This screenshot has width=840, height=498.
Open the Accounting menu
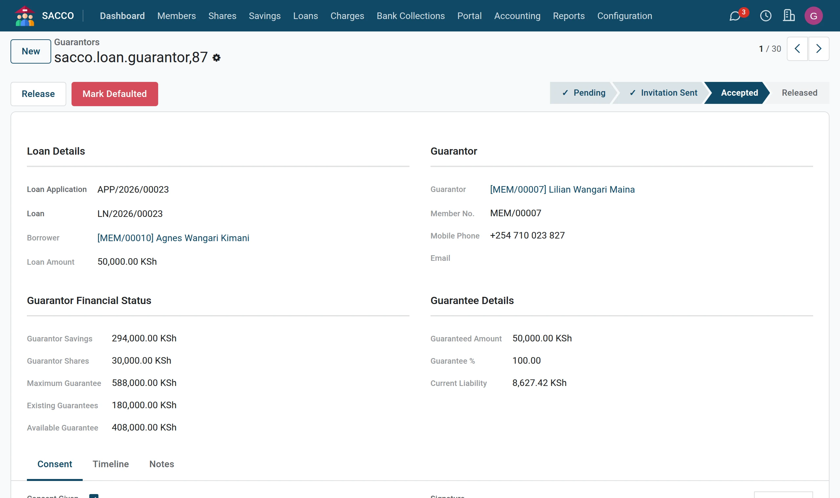tap(517, 16)
